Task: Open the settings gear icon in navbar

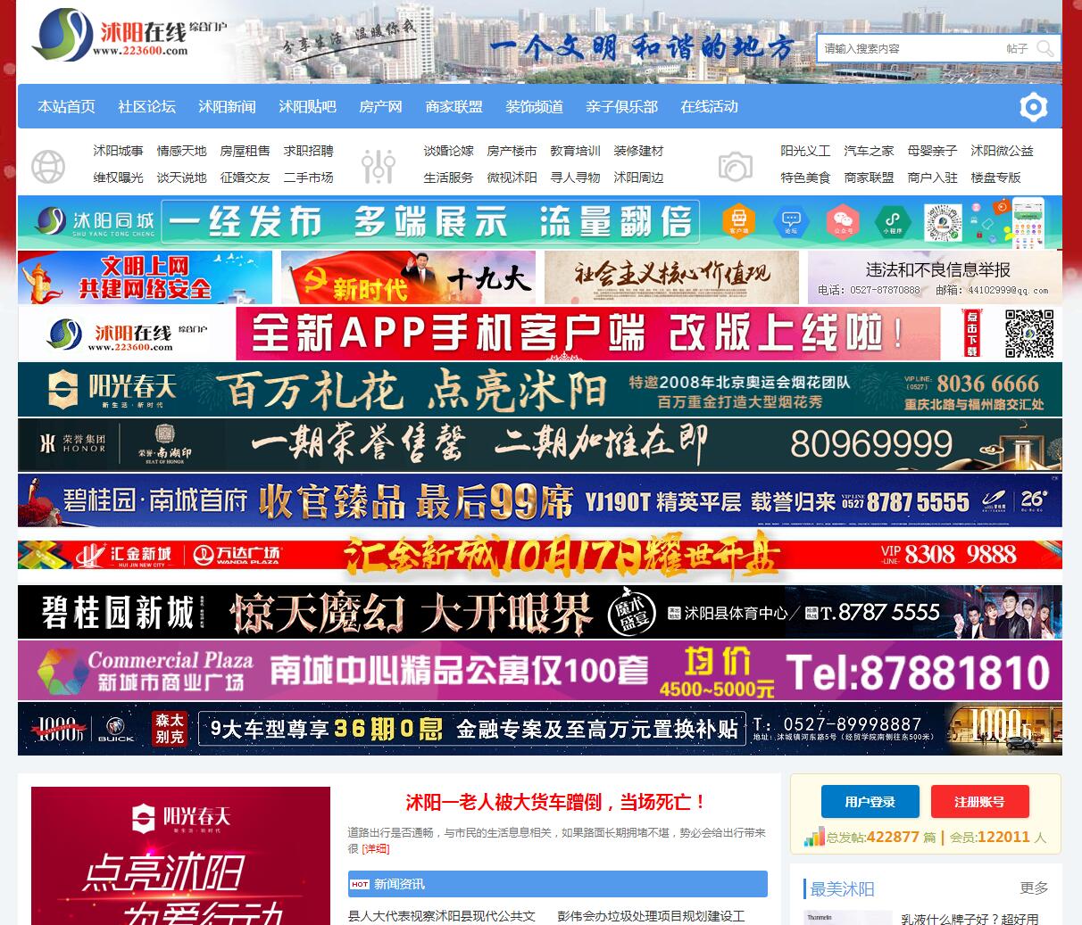Action: 1033,107
